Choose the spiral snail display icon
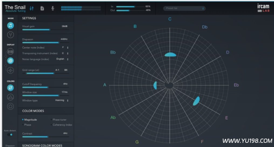The width and height of the screenshot is (274, 147). (x=11, y=61)
